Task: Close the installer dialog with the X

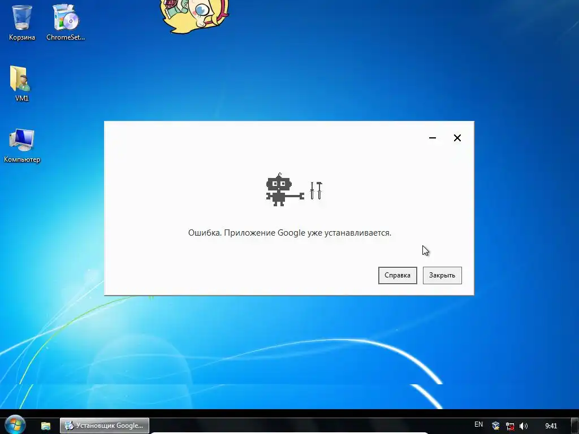Action: [x=457, y=138]
